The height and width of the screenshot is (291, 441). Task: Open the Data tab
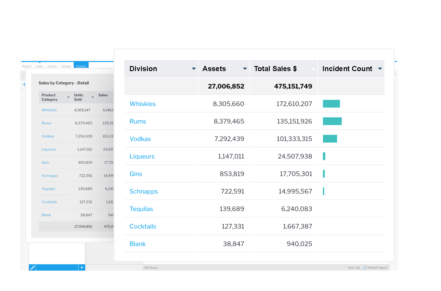click(x=39, y=66)
